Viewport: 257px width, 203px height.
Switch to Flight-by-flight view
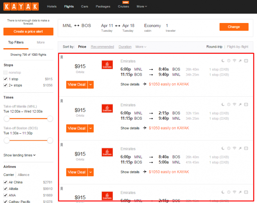click(238, 47)
